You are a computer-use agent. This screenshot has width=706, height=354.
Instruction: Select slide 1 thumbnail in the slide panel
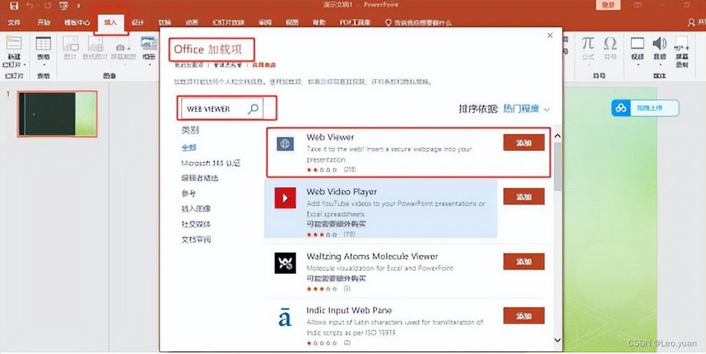pyautogui.click(x=57, y=113)
